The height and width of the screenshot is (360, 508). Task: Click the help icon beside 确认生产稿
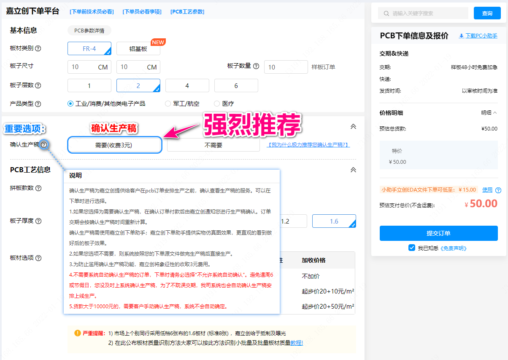click(x=44, y=145)
